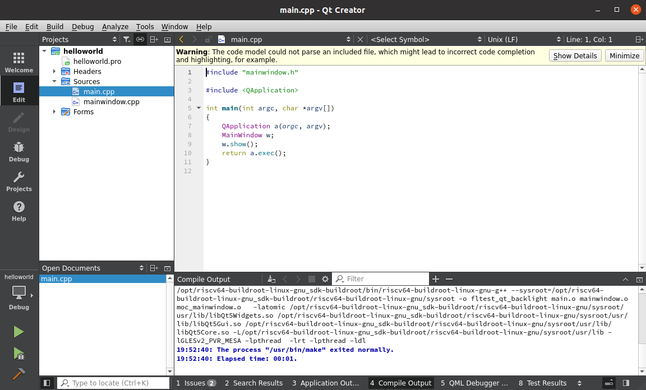Image resolution: width=646 pixels, height=390 pixels.
Task: Zoom out Compile Output text with minus
Action: pyautogui.click(x=449, y=279)
